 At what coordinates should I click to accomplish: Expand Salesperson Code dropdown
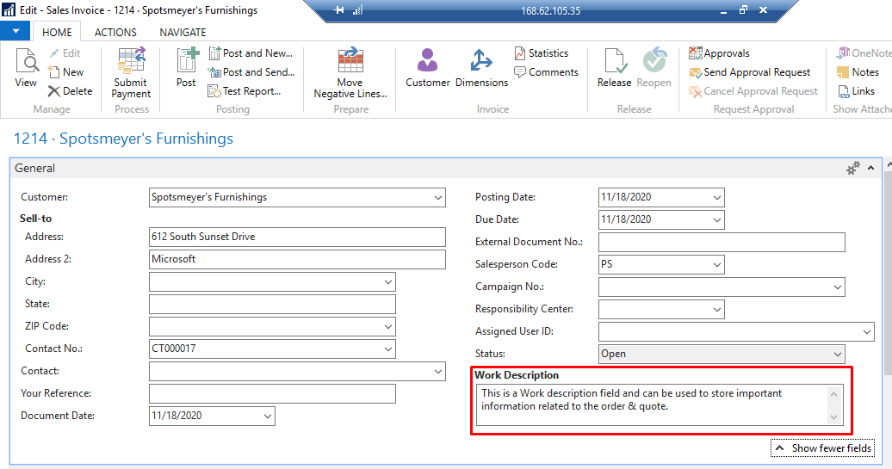pos(716,265)
